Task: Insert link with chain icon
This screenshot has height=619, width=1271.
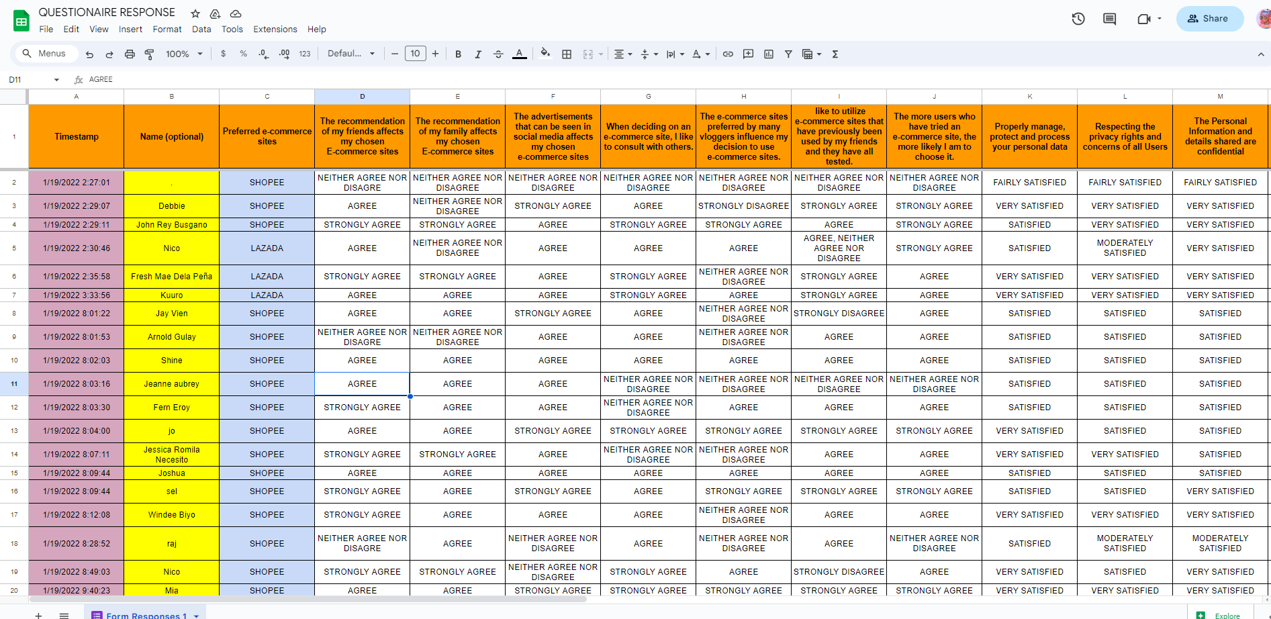Action: [728, 54]
